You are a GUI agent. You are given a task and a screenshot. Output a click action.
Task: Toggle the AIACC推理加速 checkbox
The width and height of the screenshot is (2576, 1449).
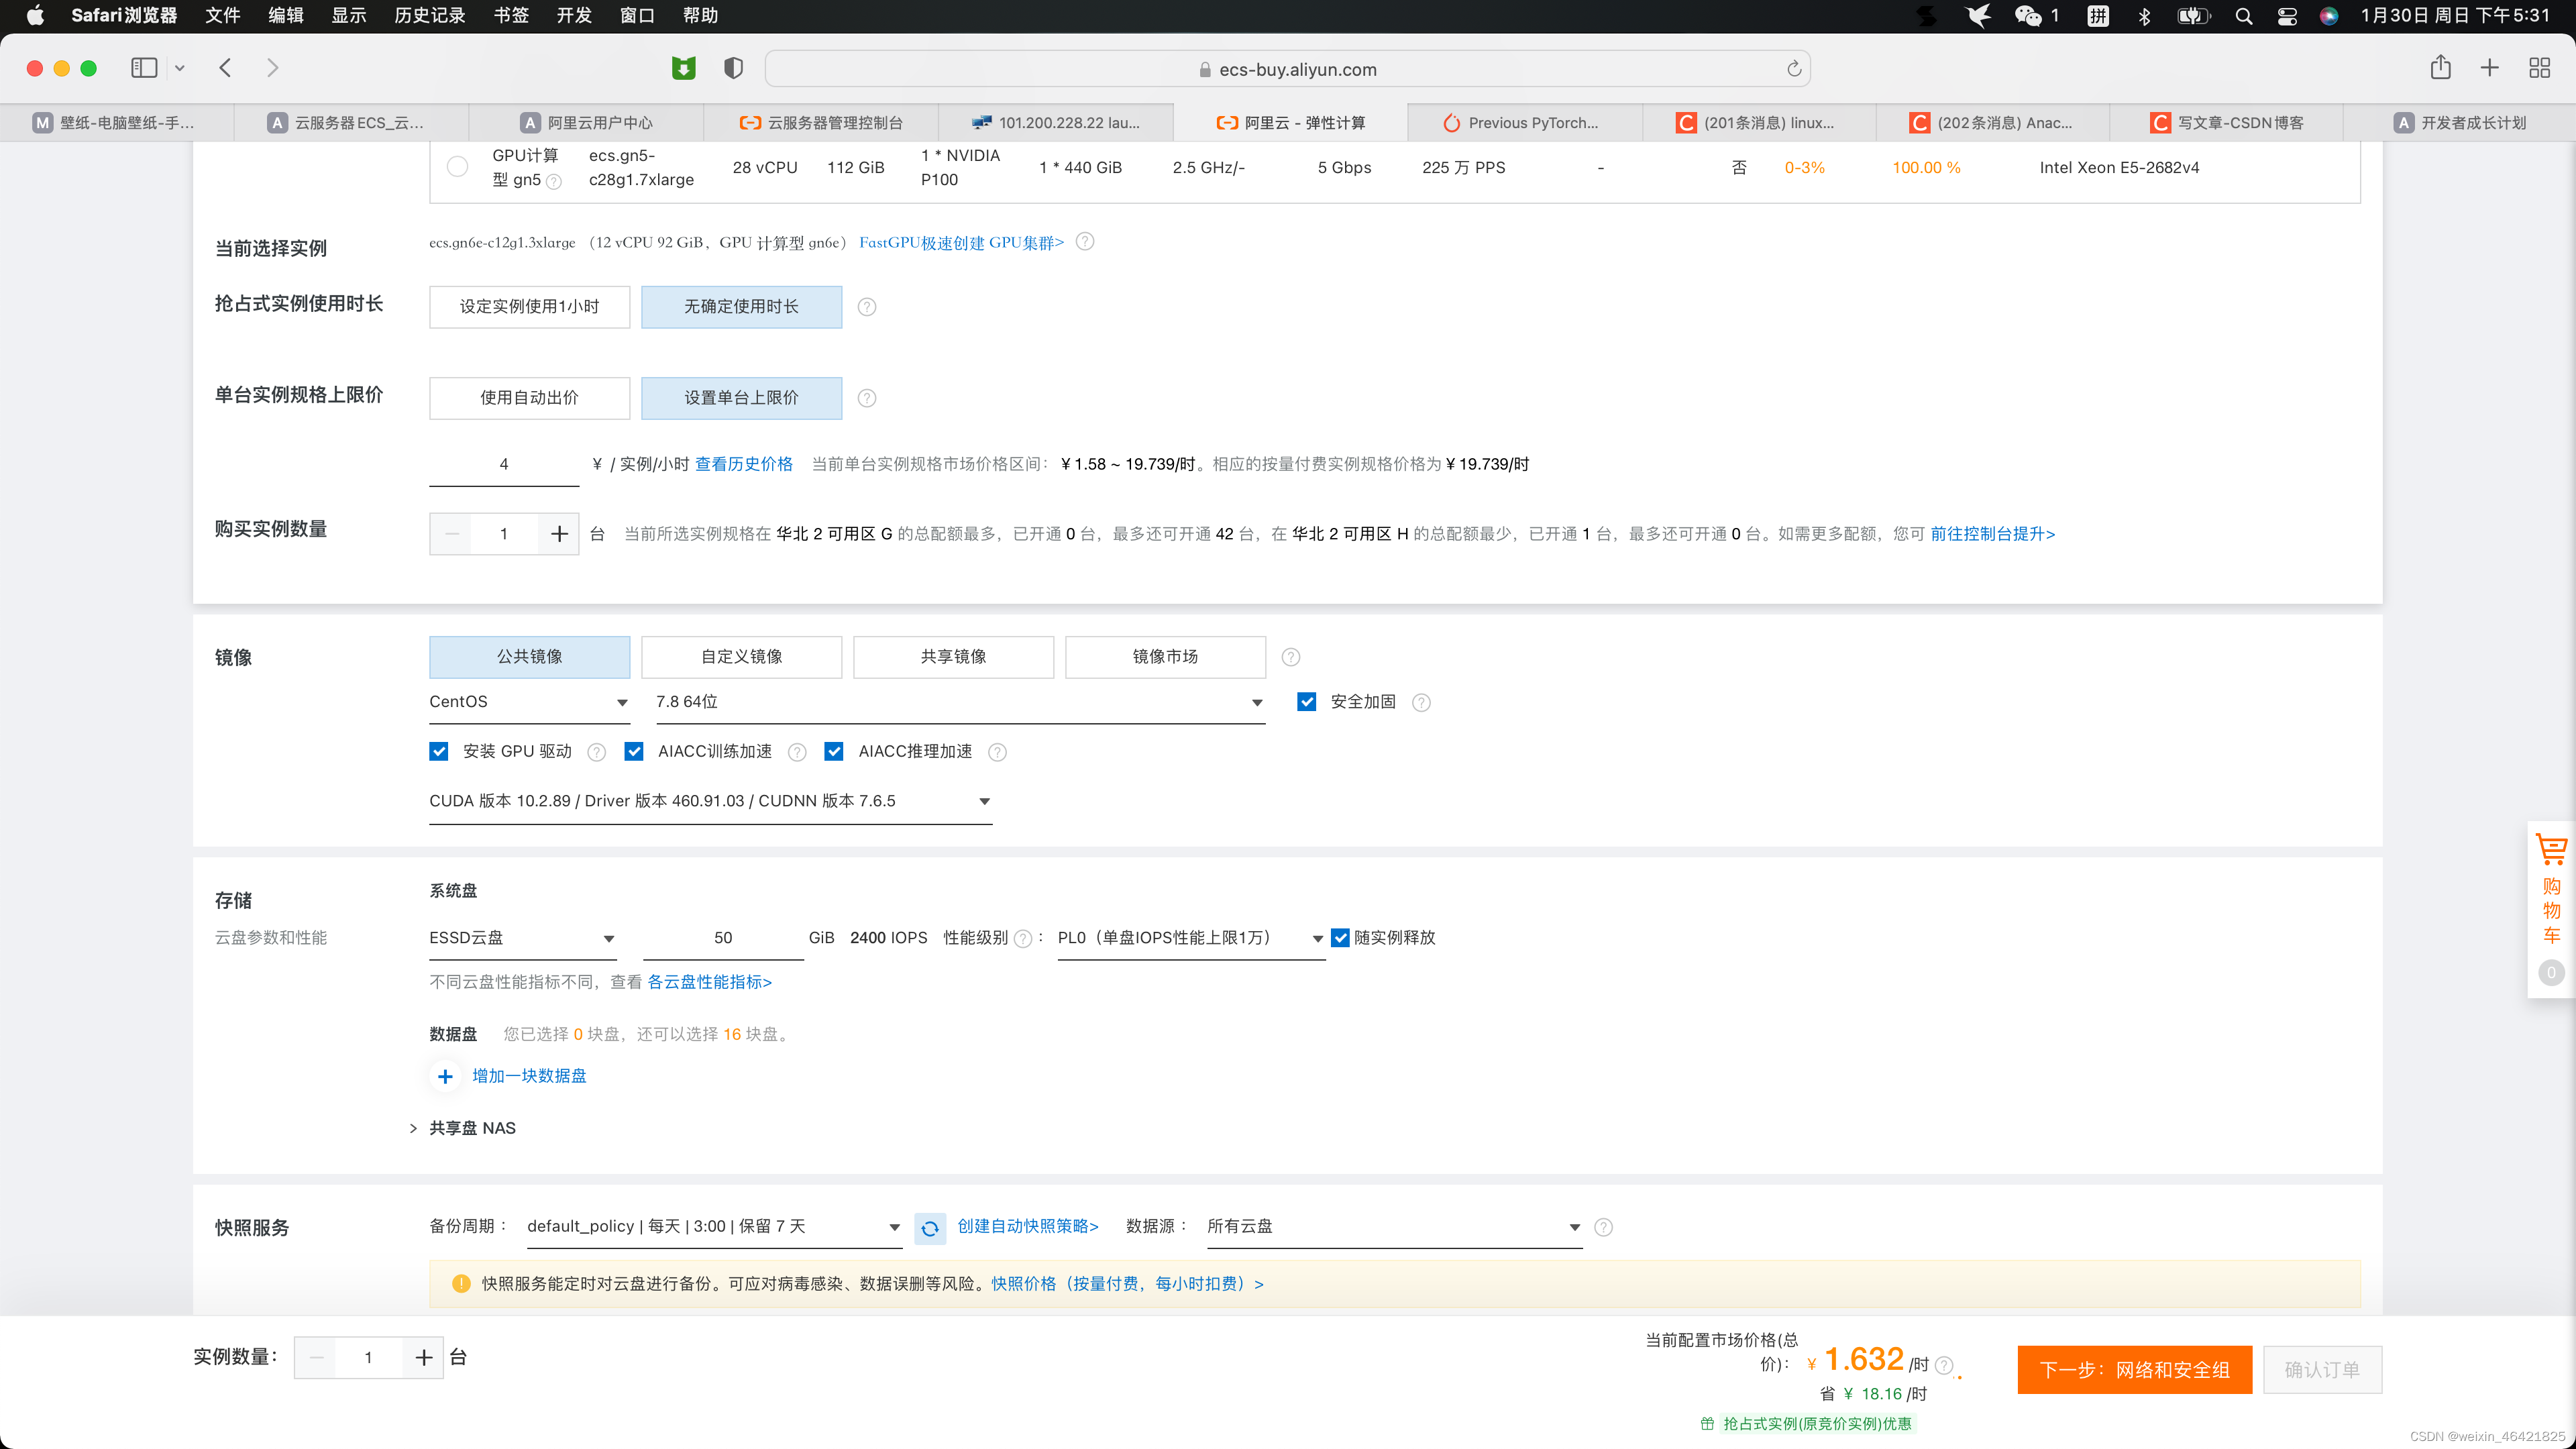[x=833, y=751]
